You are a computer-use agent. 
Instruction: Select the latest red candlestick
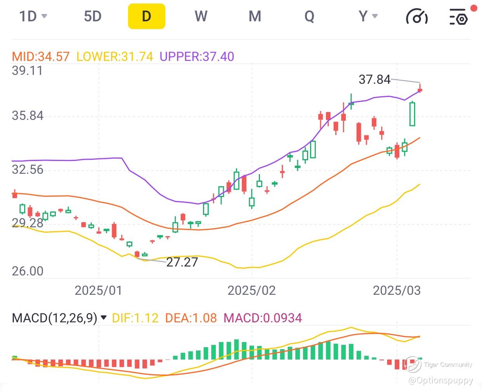420,90
